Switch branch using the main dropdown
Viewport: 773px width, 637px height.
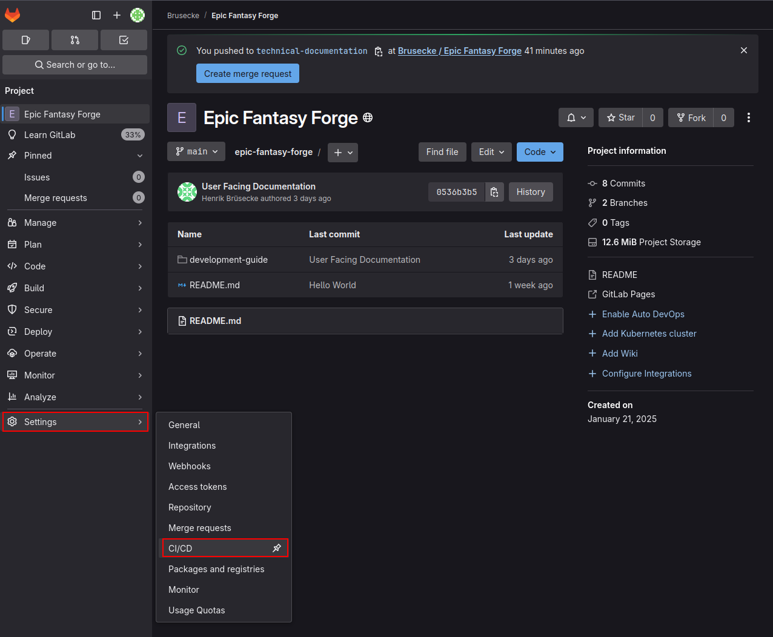(196, 151)
